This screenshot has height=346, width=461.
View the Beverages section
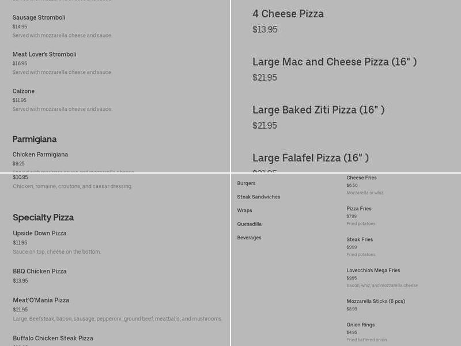click(x=248, y=237)
